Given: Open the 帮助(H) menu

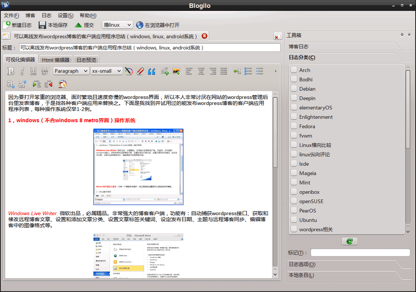Looking at the screenshot, I should [88, 15].
